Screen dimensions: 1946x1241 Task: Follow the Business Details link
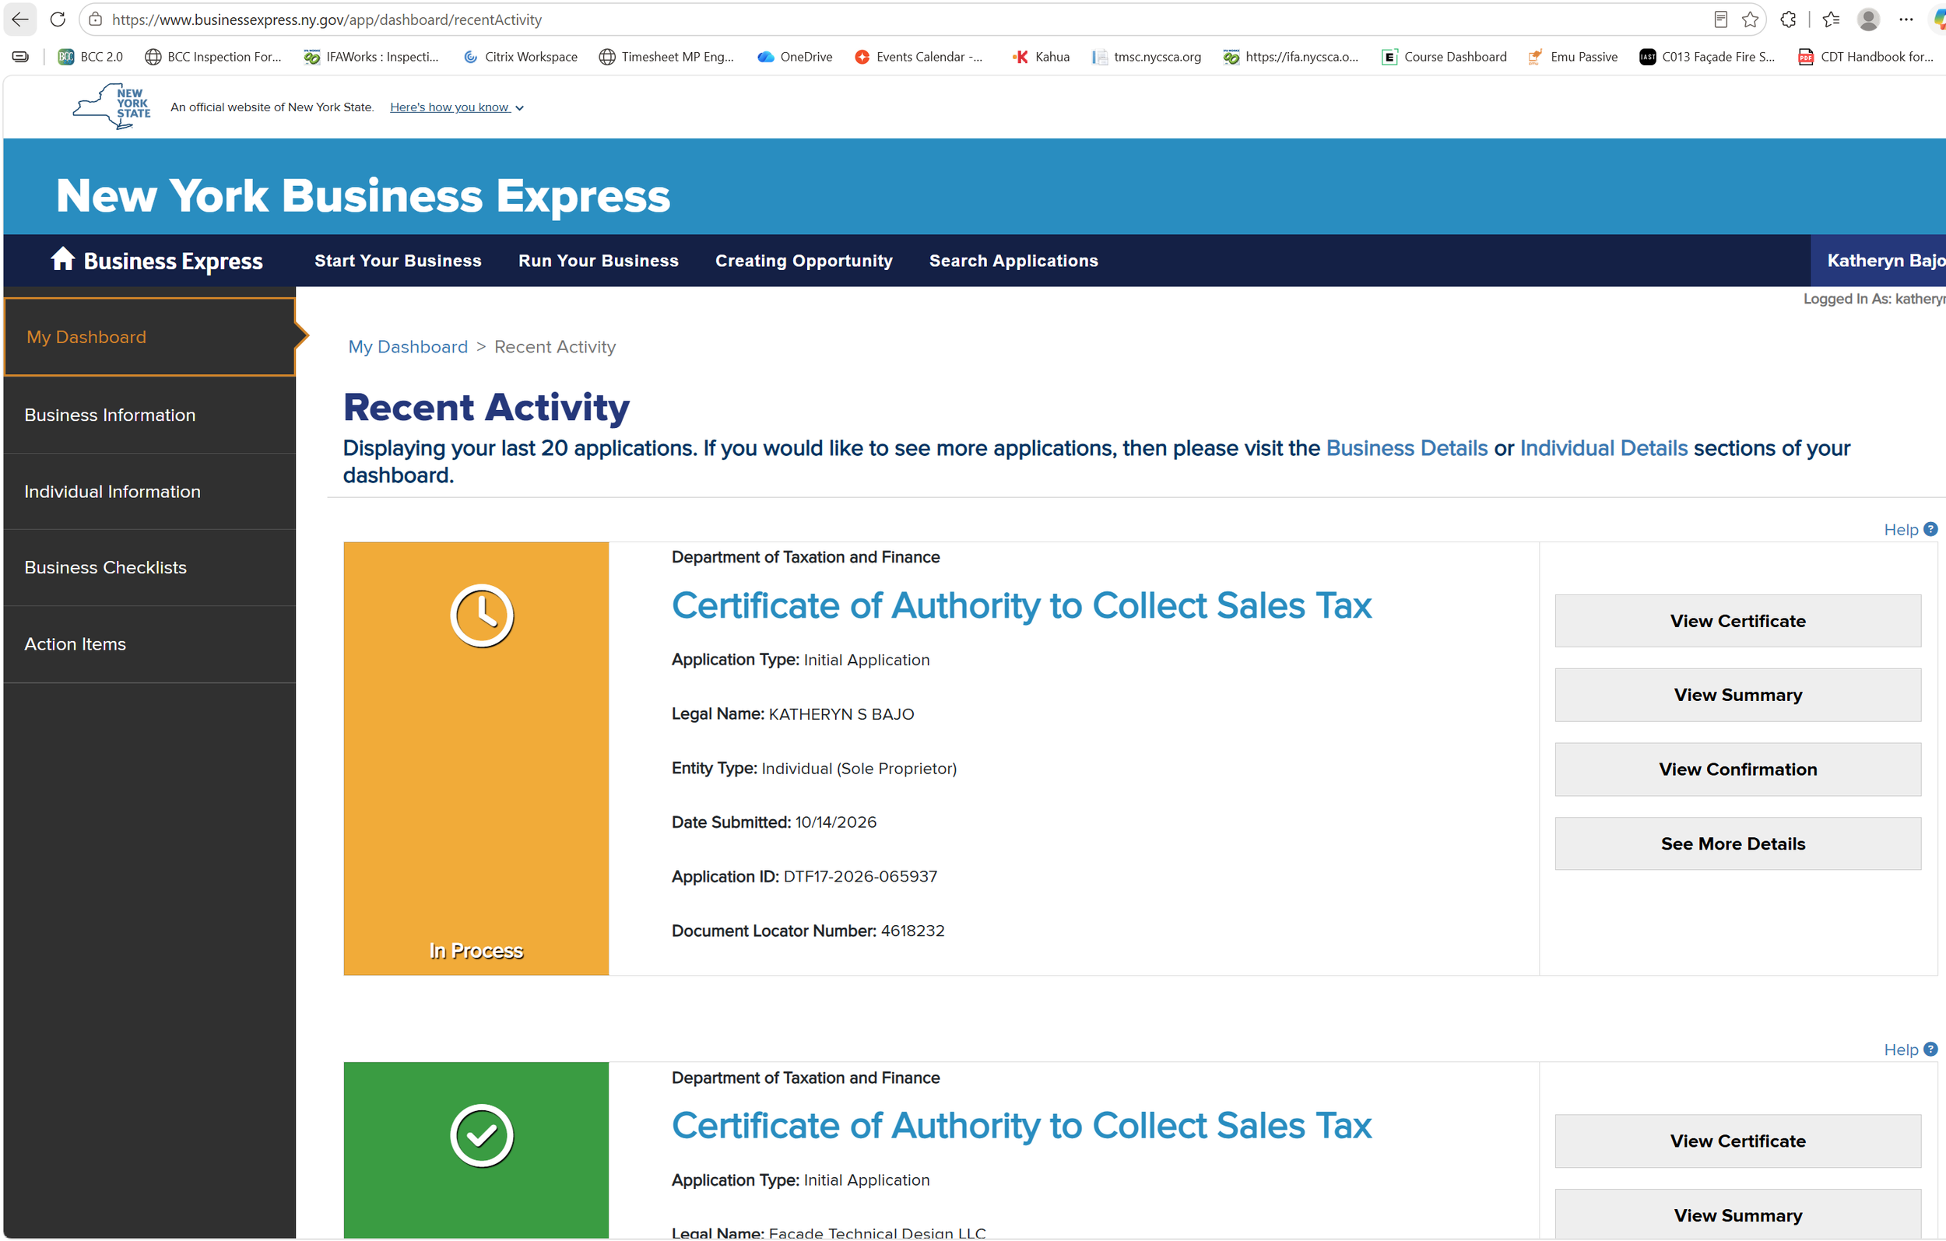point(1406,447)
